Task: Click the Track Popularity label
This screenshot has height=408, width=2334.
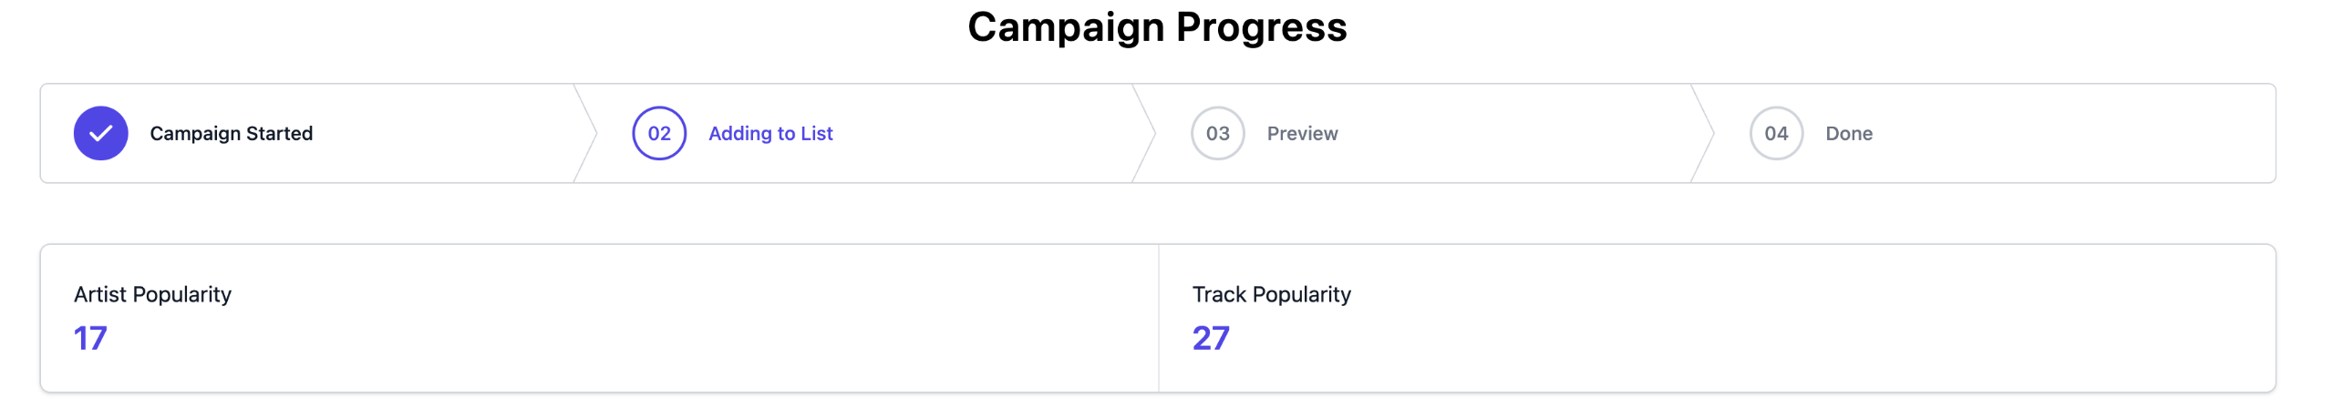Action: (x=1271, y=294)
